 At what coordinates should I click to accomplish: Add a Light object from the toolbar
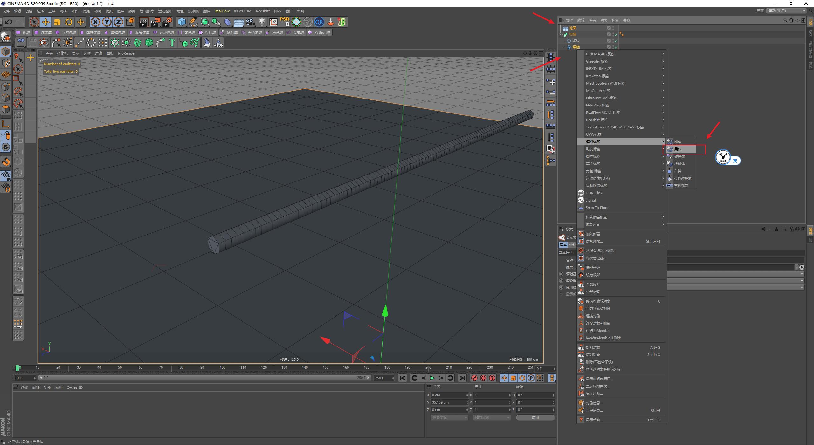[x=262, y=22]
